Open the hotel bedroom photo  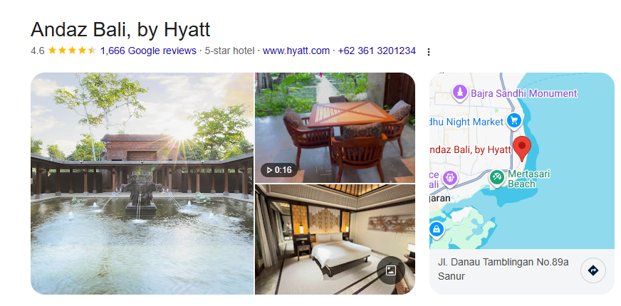point(335,239)
